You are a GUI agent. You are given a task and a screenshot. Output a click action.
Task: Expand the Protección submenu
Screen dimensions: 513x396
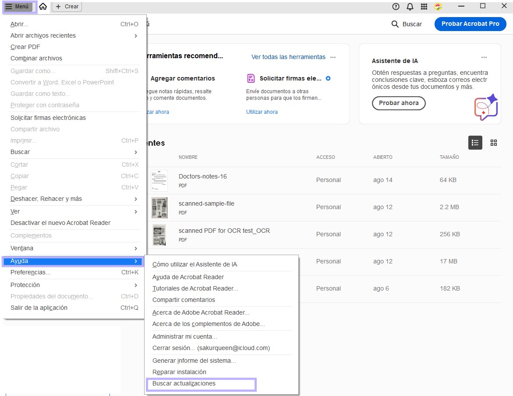(74, 285)
